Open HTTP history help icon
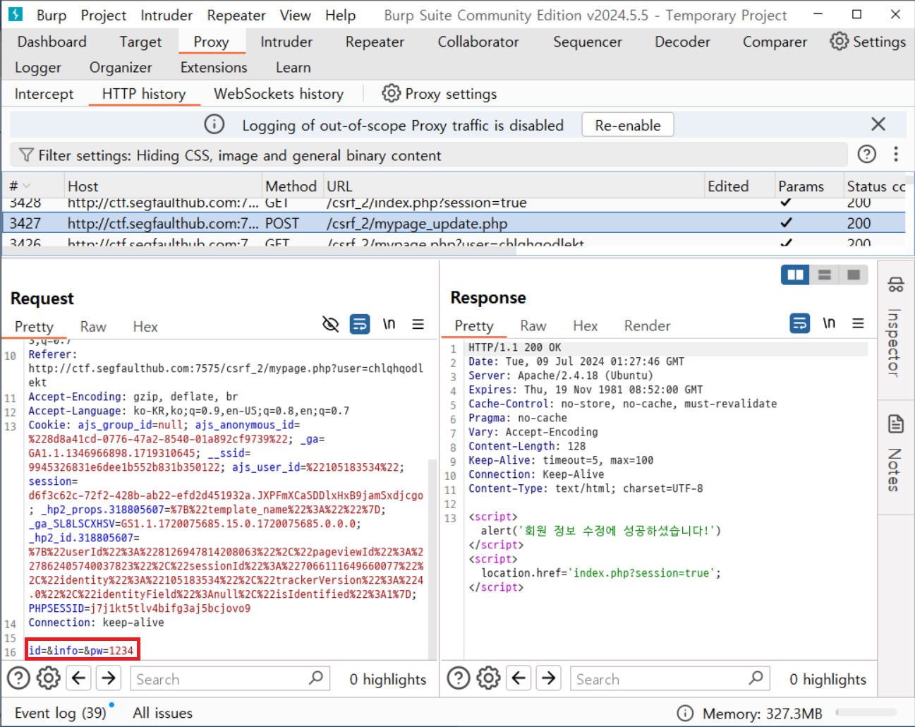915x727 pixels. coord(867,154)
